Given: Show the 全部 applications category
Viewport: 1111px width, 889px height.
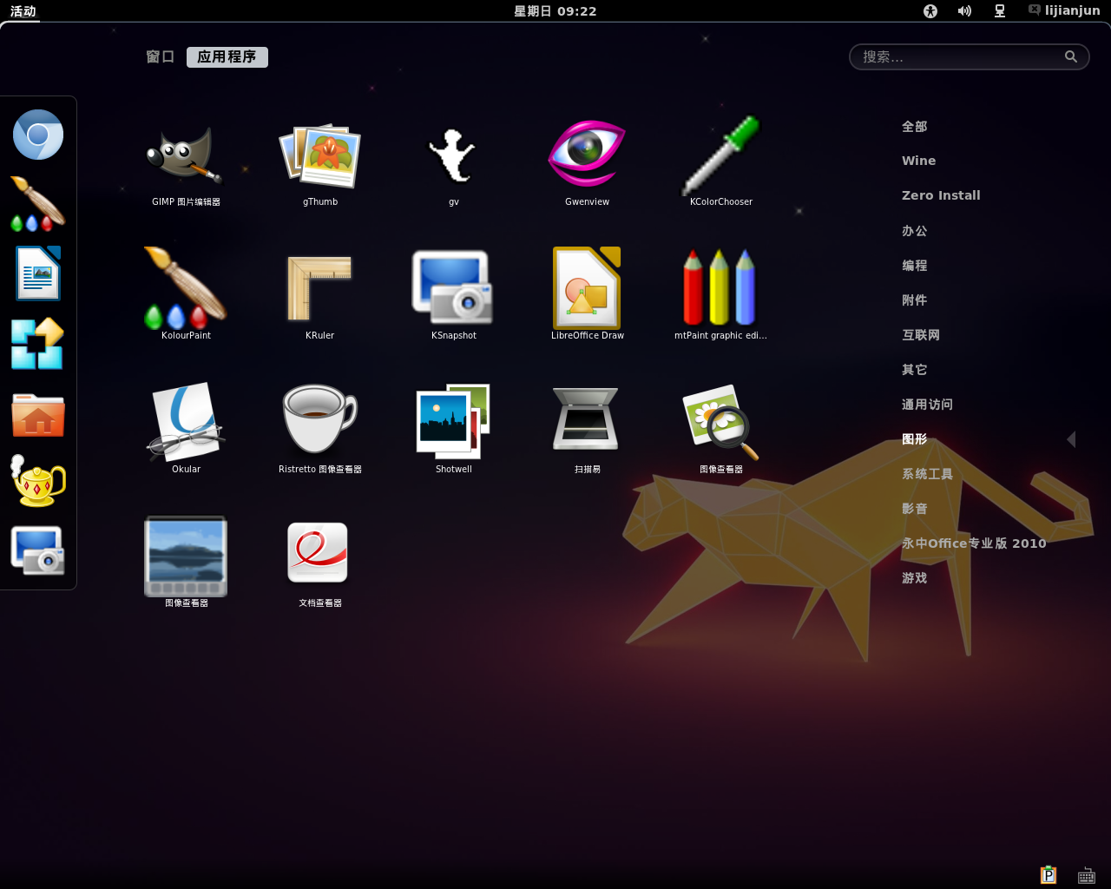Looking at the screenshot, I should pyautogui.click(x=915, y=126).
